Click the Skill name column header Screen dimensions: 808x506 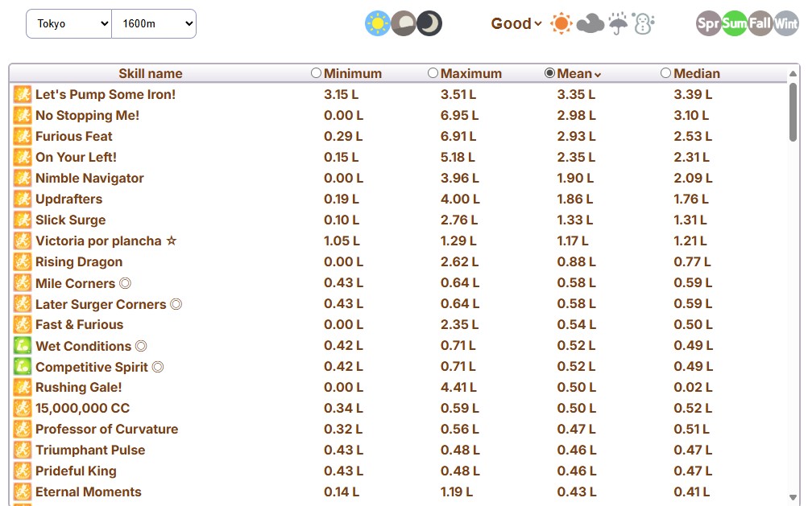click(x=151, y=74)
